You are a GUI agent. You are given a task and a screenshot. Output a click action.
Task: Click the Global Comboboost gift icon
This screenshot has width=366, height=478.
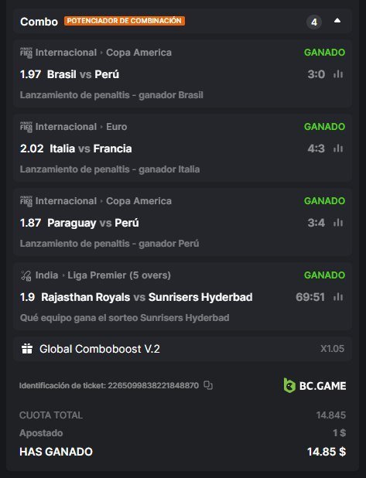point(27,349)
